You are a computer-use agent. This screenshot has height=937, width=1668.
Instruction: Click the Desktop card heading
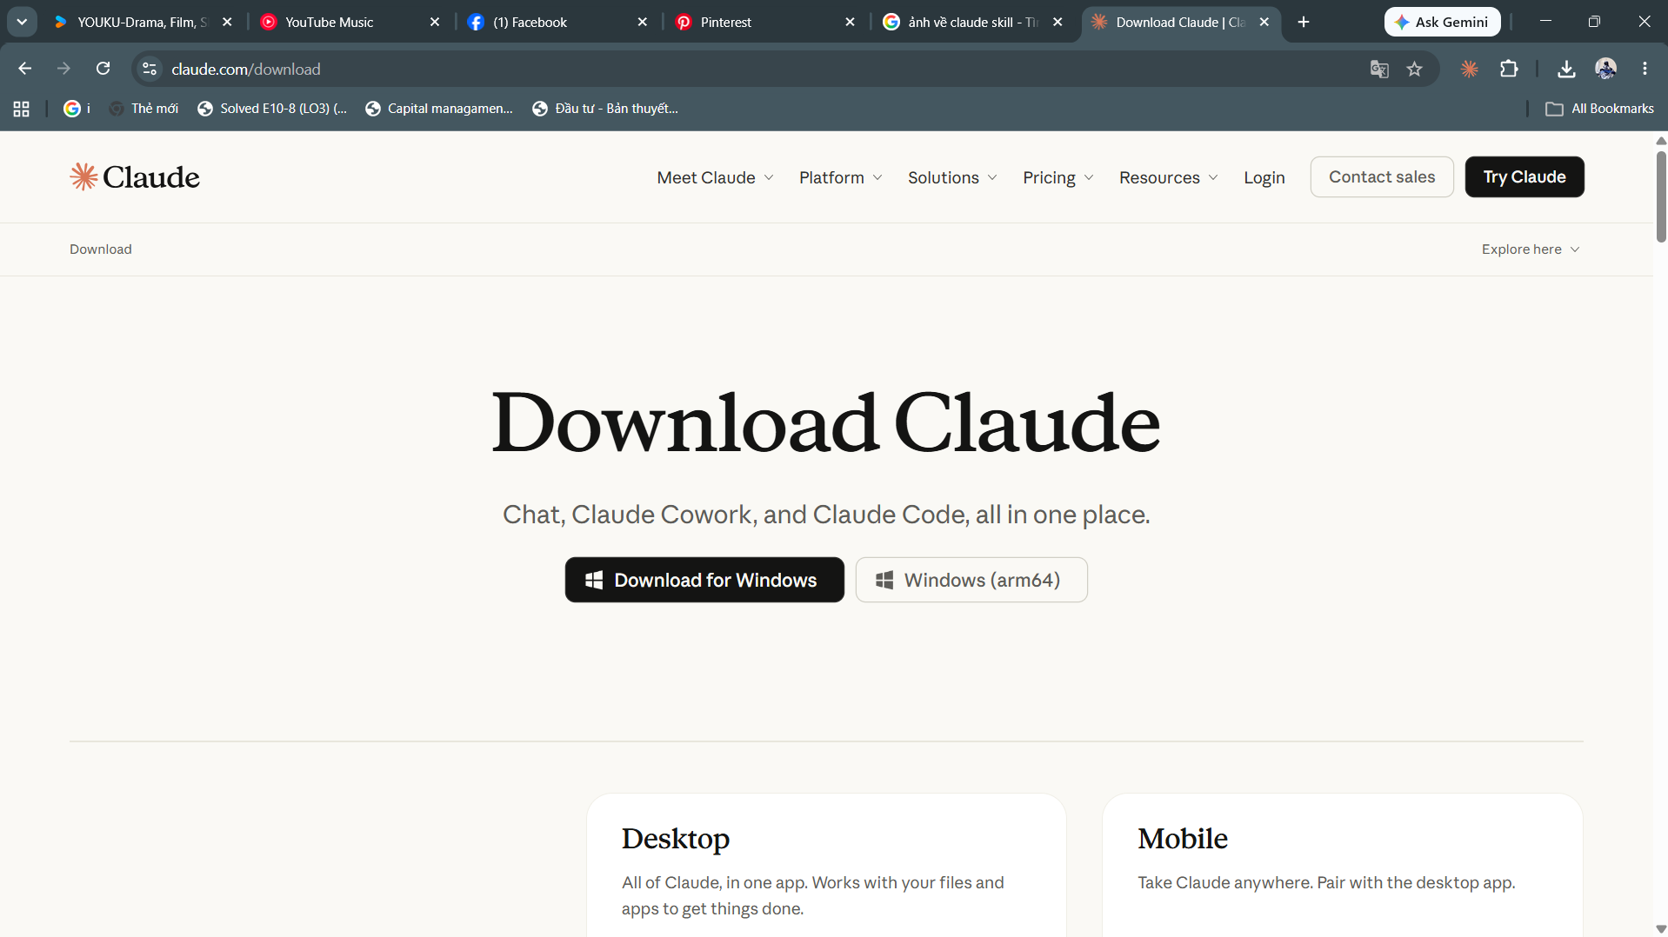[676, 839]
